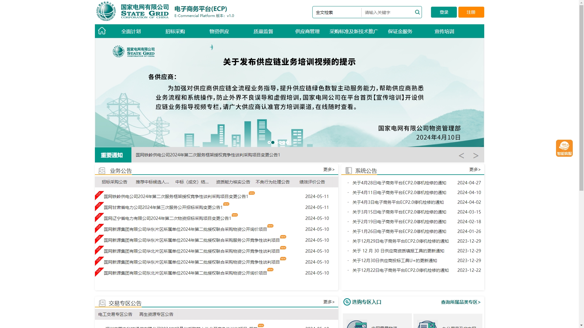Show the next important notice
The image size is (584, 328).
click(x=476, y=155)
